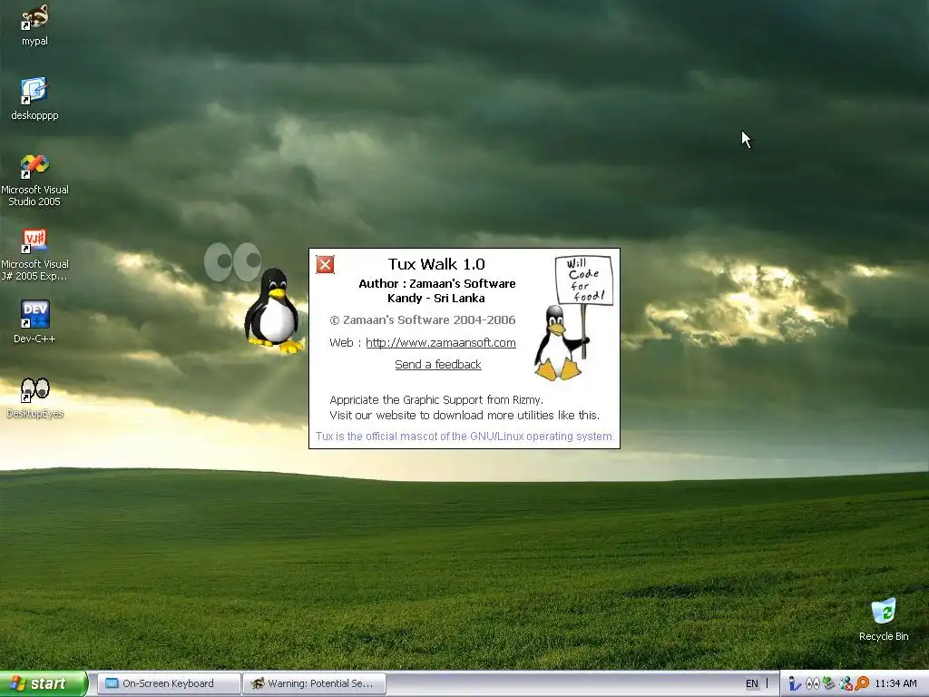The width and height of the screenshot is (929, 697).
Task: Click the Visit our website line
Action: tap(464, 415)
